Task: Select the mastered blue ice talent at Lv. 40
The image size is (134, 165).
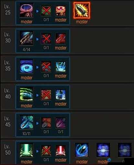Action: point(61,95)
